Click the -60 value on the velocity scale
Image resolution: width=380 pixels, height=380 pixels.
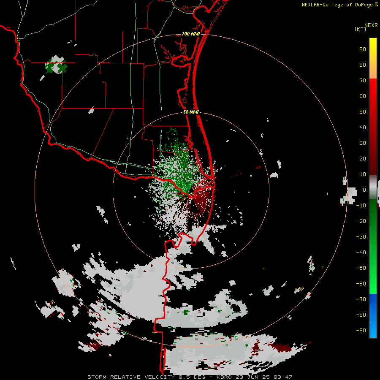point(361,284)
